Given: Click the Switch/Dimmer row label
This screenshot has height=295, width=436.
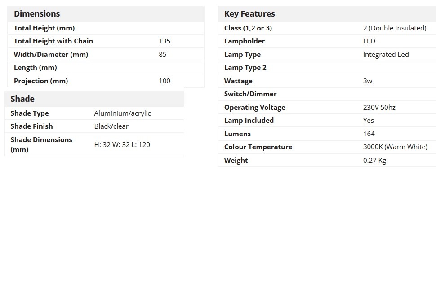Looking at the screenshot, I should point(250,94).
